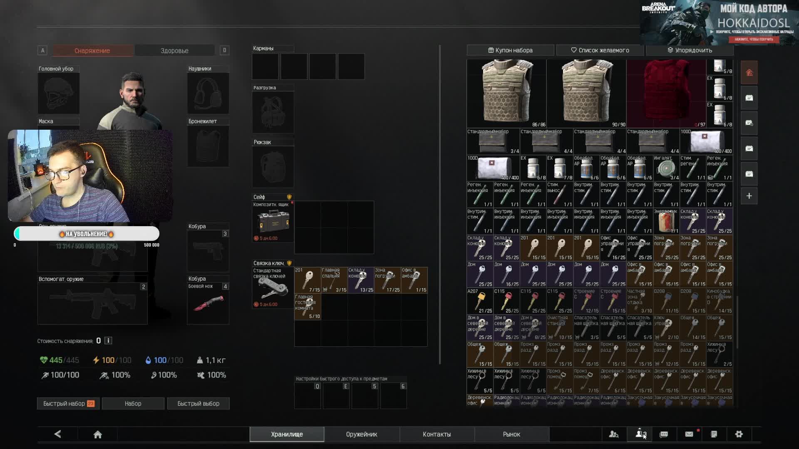Open the mail envelope icon
The width and height of the screenshot is (799, 449).
[689, 434]
